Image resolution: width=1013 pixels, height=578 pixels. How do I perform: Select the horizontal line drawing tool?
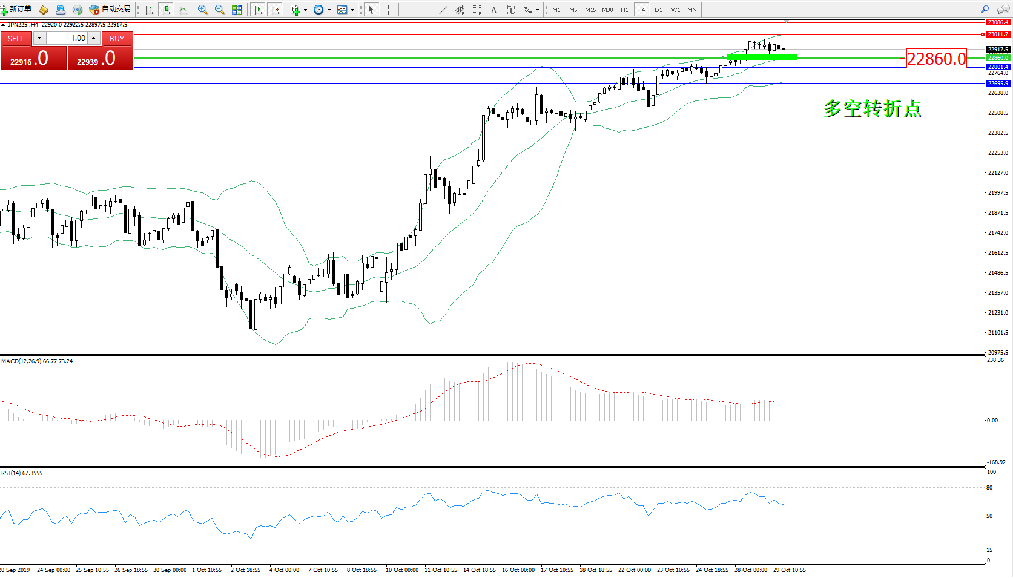click(426, 10)
